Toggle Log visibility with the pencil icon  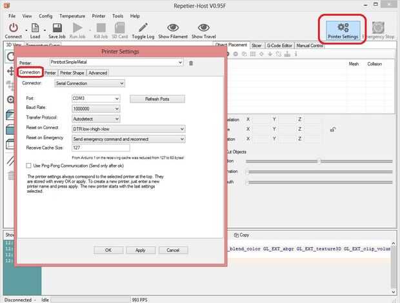click(143, 28)
